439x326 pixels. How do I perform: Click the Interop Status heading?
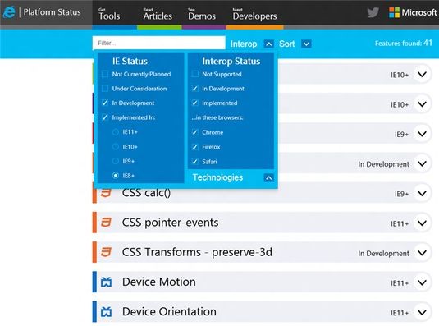pyautogui.click(x=231, y=62)
